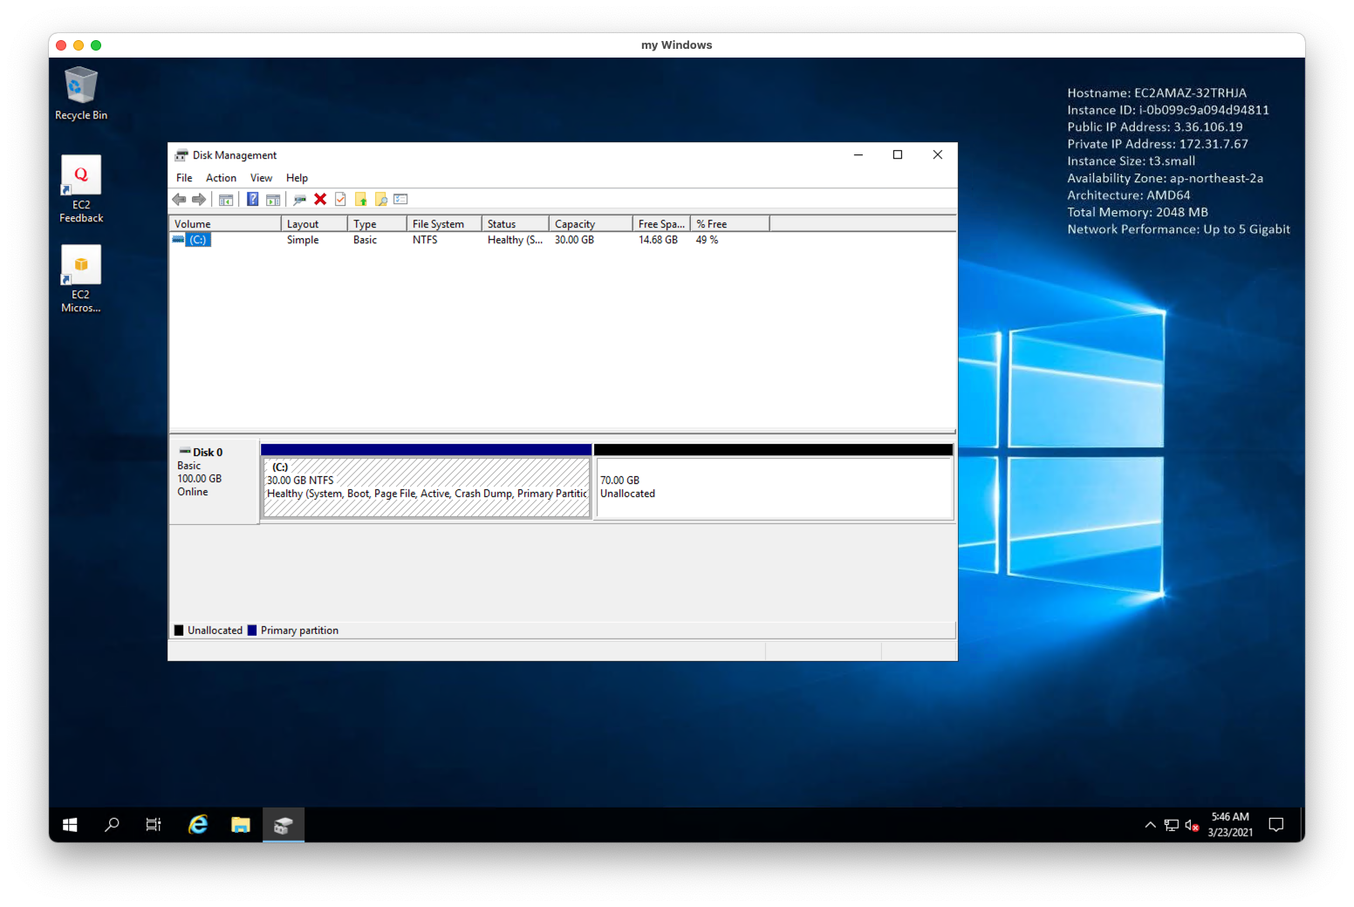The width and height of the screenshot is (1354, 907).
Task: Click the '49 %' free cell
Action: pyautogui.click(x=707, y=240)
